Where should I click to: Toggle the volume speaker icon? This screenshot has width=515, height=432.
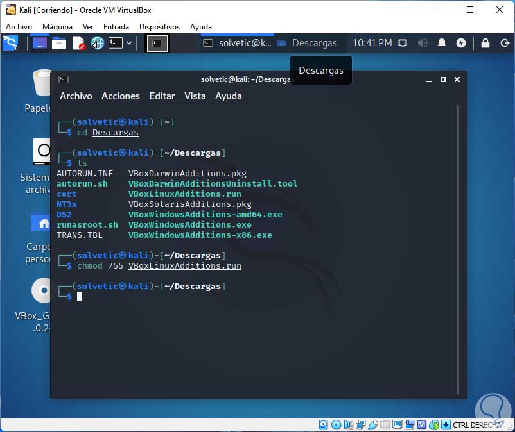pyautogui.click(x=422, y=43)
